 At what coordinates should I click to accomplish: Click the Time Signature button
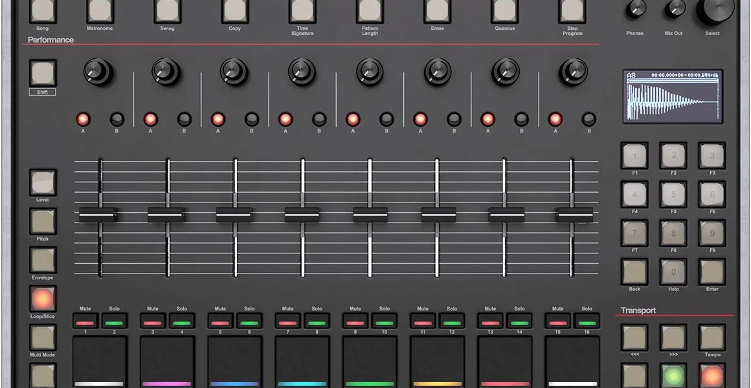(x=302, y=10)
